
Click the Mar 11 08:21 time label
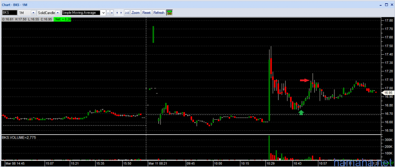point(158,163)
